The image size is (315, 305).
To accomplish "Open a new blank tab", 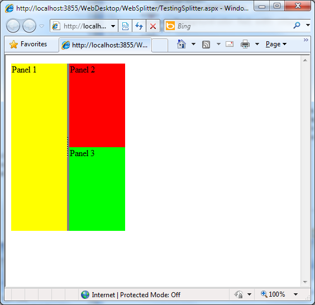I will coord(160,45).
